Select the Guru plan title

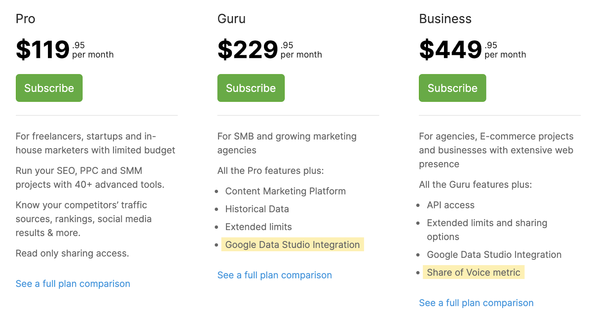click(x=231, y=19)
